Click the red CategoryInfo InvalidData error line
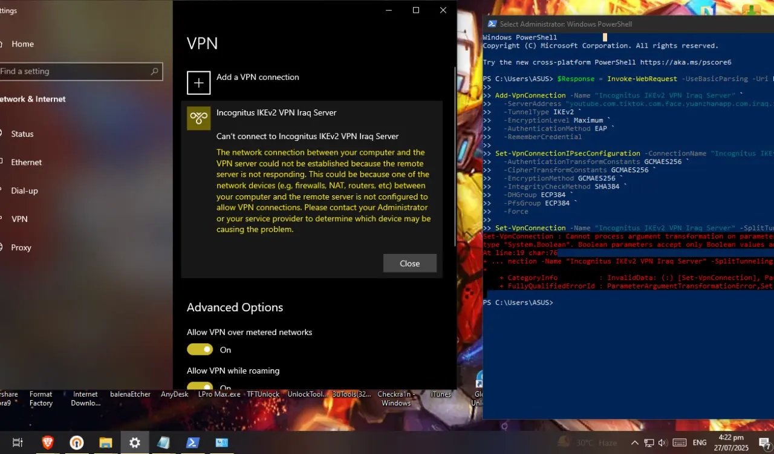 637,277
